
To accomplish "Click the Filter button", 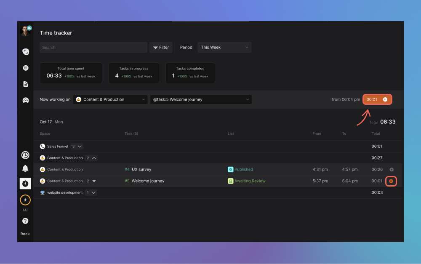I will point(161,48).
